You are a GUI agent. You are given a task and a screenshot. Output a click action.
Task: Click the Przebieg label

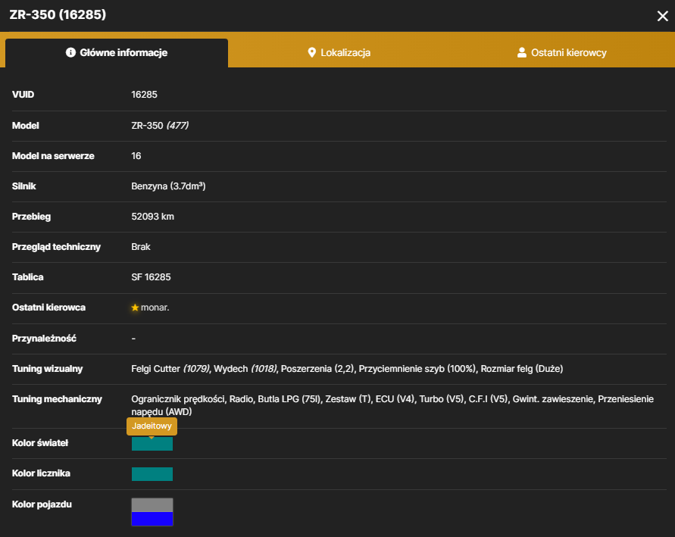31,217
